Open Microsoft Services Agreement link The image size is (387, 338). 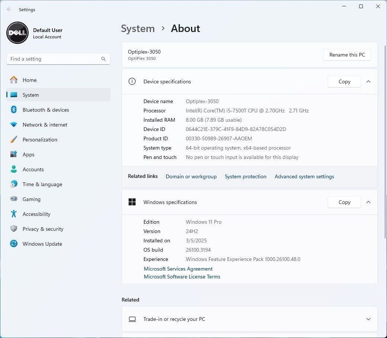point(178,268)
